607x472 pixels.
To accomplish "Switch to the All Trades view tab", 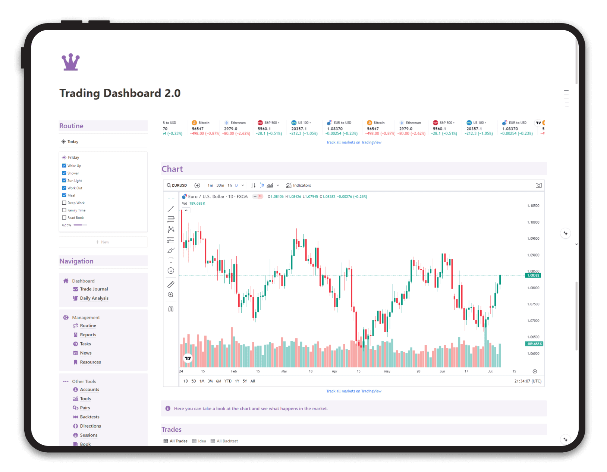I will 175,441.
